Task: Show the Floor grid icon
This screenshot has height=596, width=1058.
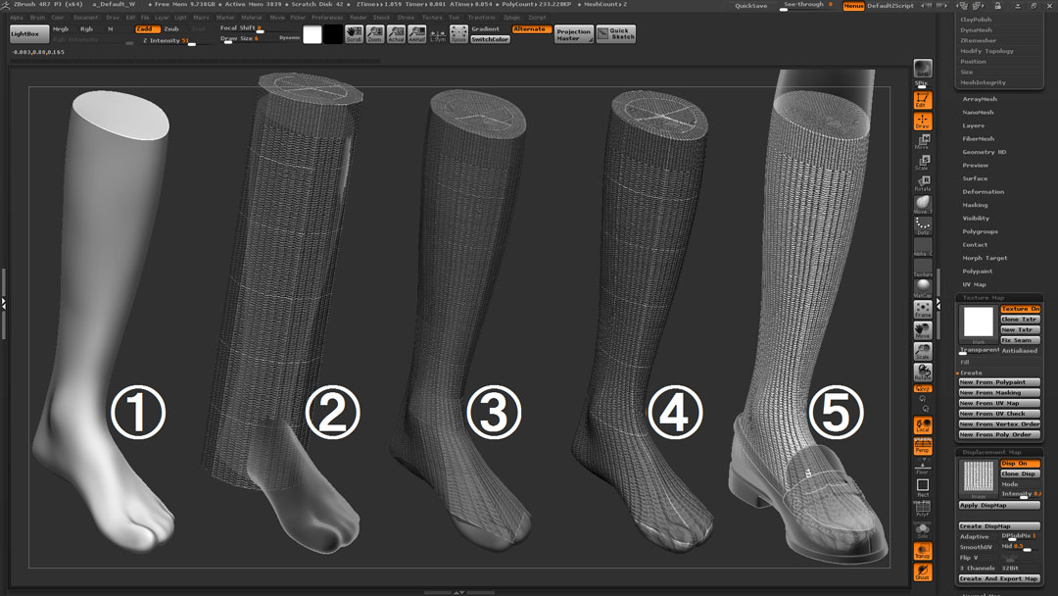Action: point(923,467)
